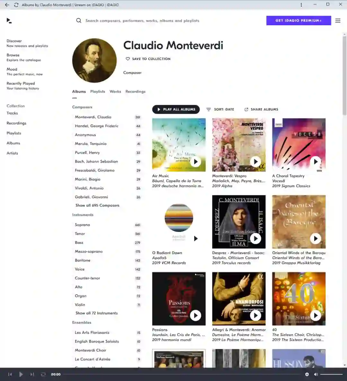Viewport: 347px width, 381px height.
Task: Skip to next track in player bar
Action: point(32,374)
